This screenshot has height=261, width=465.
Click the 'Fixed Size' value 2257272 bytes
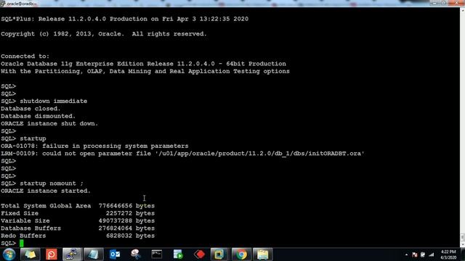point(130,213)
